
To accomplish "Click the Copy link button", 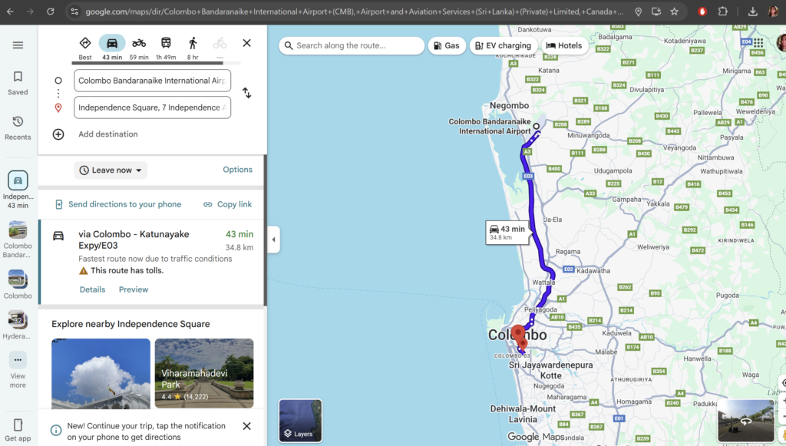I will click(x=228, y=204).
